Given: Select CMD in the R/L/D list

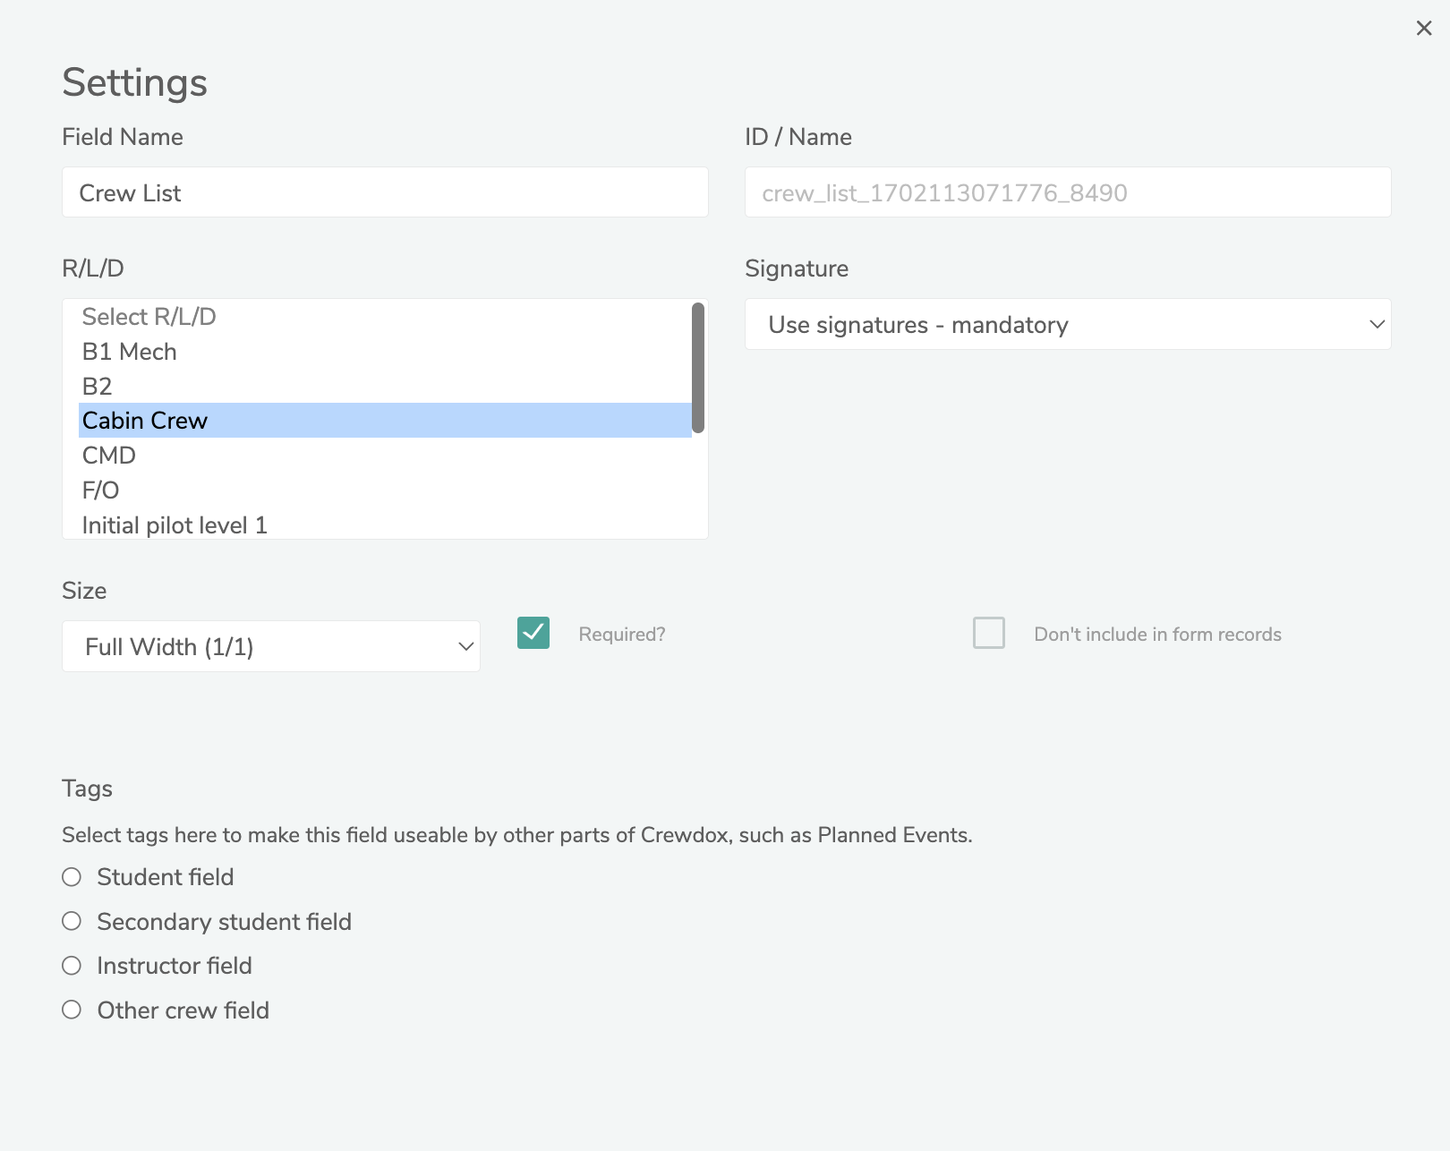Looking at the screenshot, I should click(x=109, y=456).
